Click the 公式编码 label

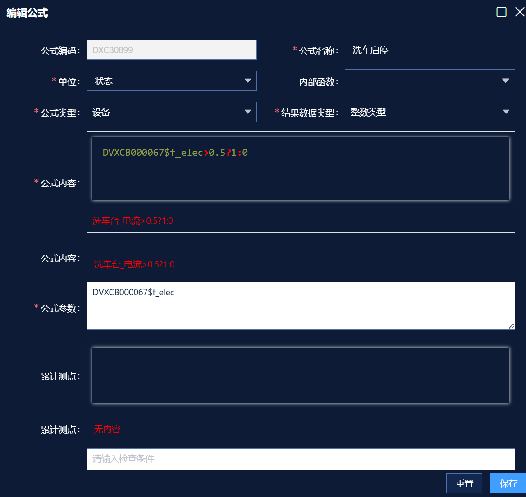(60, 50)
